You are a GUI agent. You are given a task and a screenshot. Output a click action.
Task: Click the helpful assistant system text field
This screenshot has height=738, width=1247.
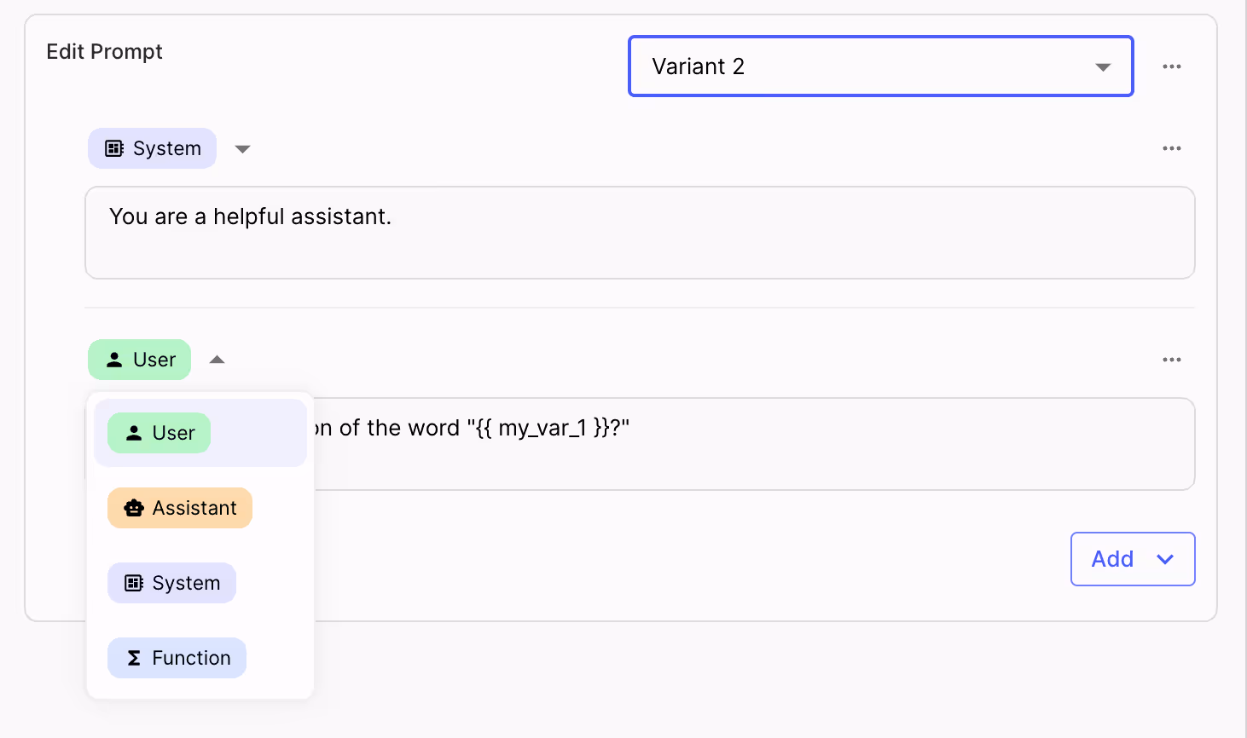click(640, 233)
